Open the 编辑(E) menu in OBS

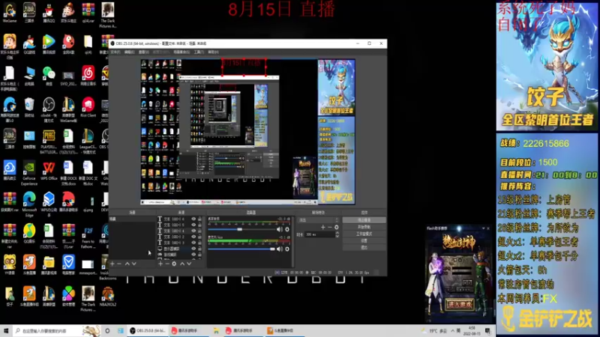pyautogui.click(x=129, y=52)
